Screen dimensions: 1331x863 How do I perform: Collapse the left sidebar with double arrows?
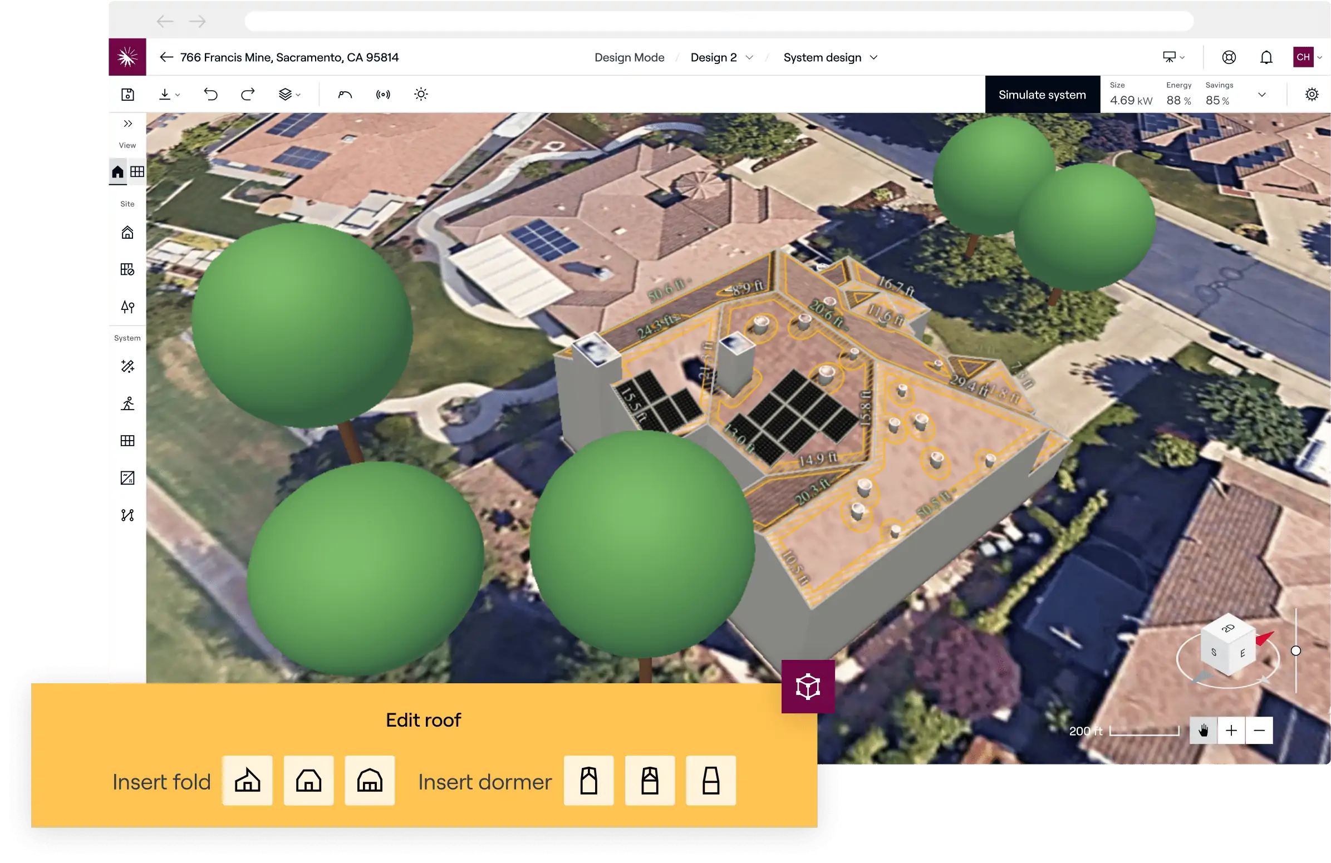tap(127, 124)
